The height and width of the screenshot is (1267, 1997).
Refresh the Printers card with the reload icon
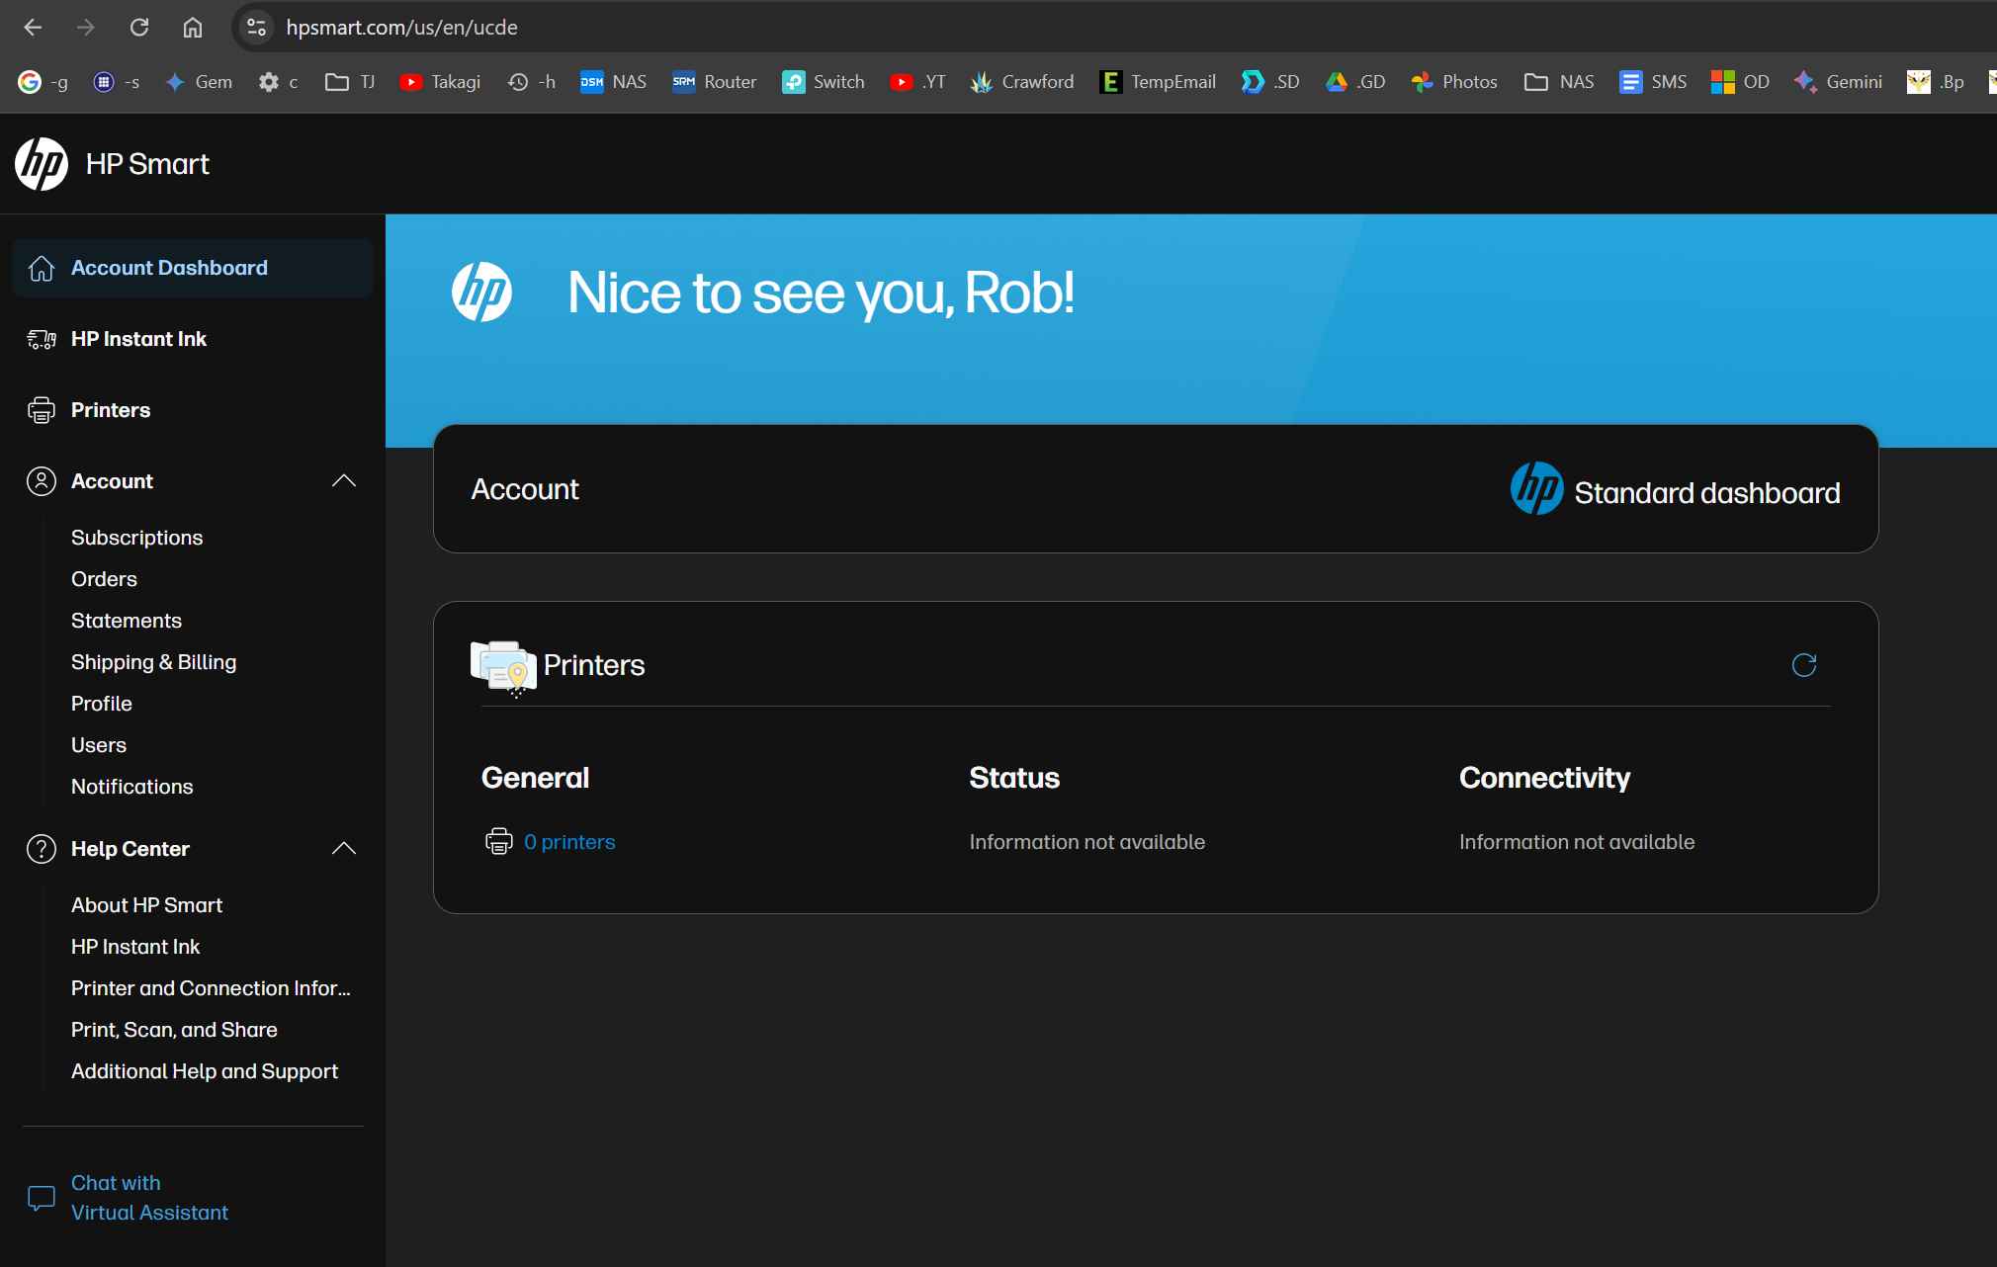pyautogui.click(x=1803, y=665)
